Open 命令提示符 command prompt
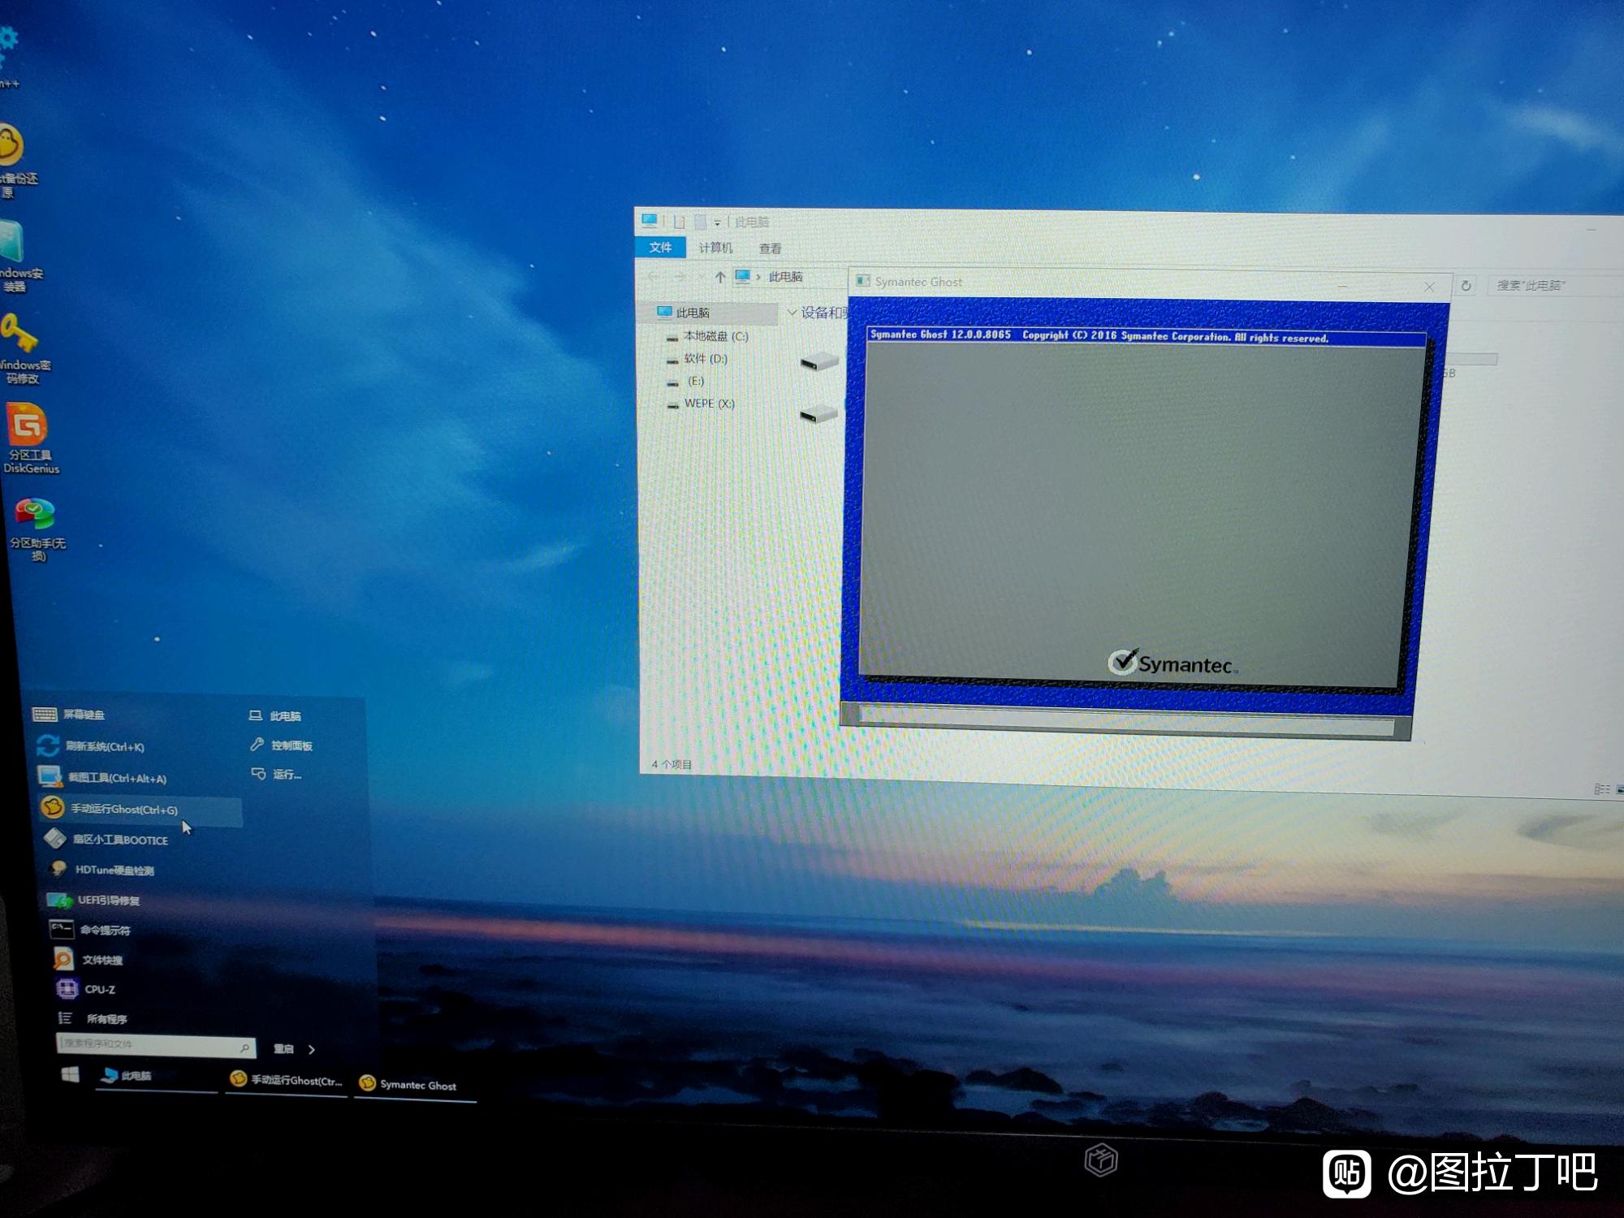Viewport: 1624px width, 1218px height. pyautogui.click(x=90, y=930)
